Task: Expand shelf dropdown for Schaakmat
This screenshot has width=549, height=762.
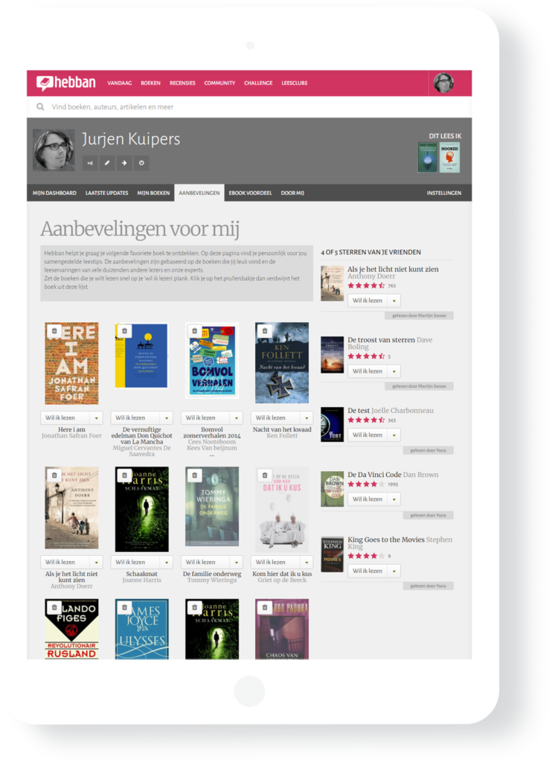Action: [166, 562]
